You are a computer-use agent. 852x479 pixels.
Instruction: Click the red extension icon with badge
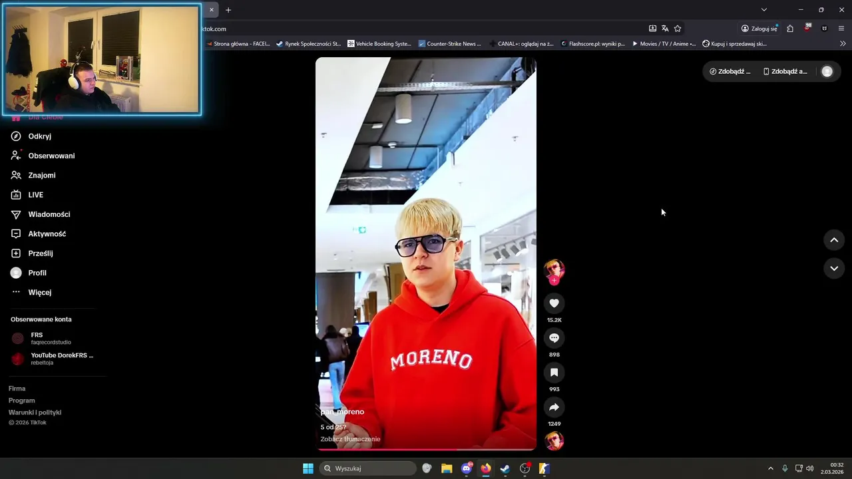(x=807, y=28)
